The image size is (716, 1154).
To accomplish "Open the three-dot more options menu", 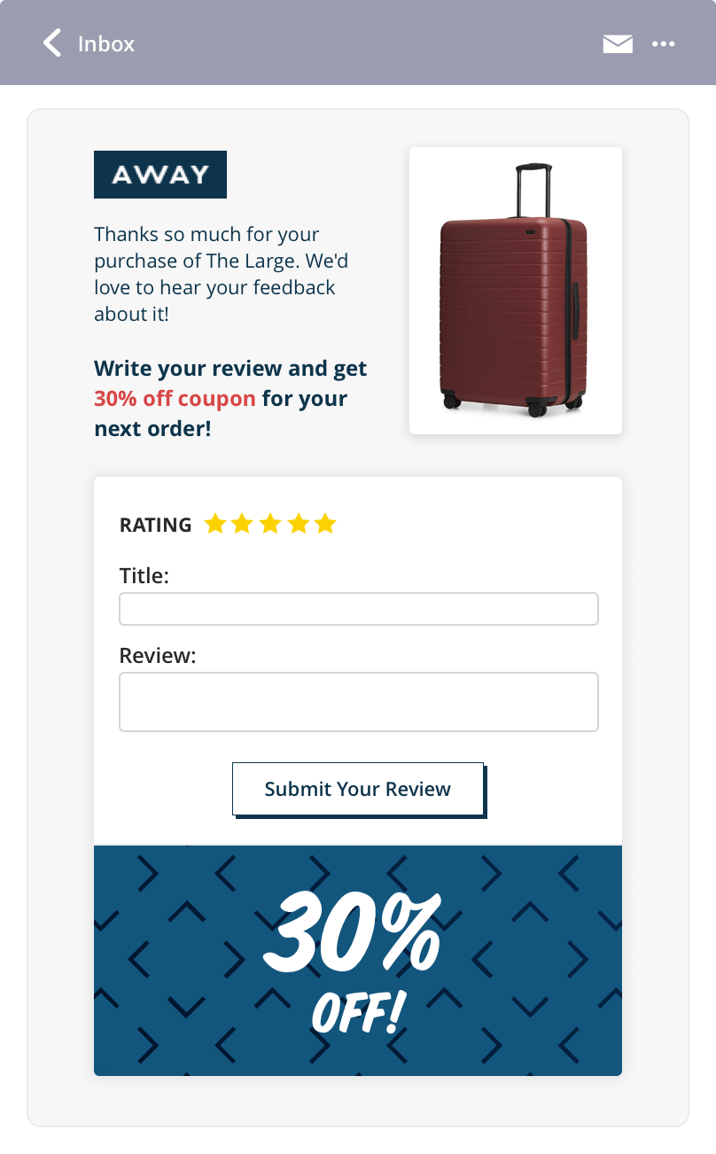I will coord(663,44).
